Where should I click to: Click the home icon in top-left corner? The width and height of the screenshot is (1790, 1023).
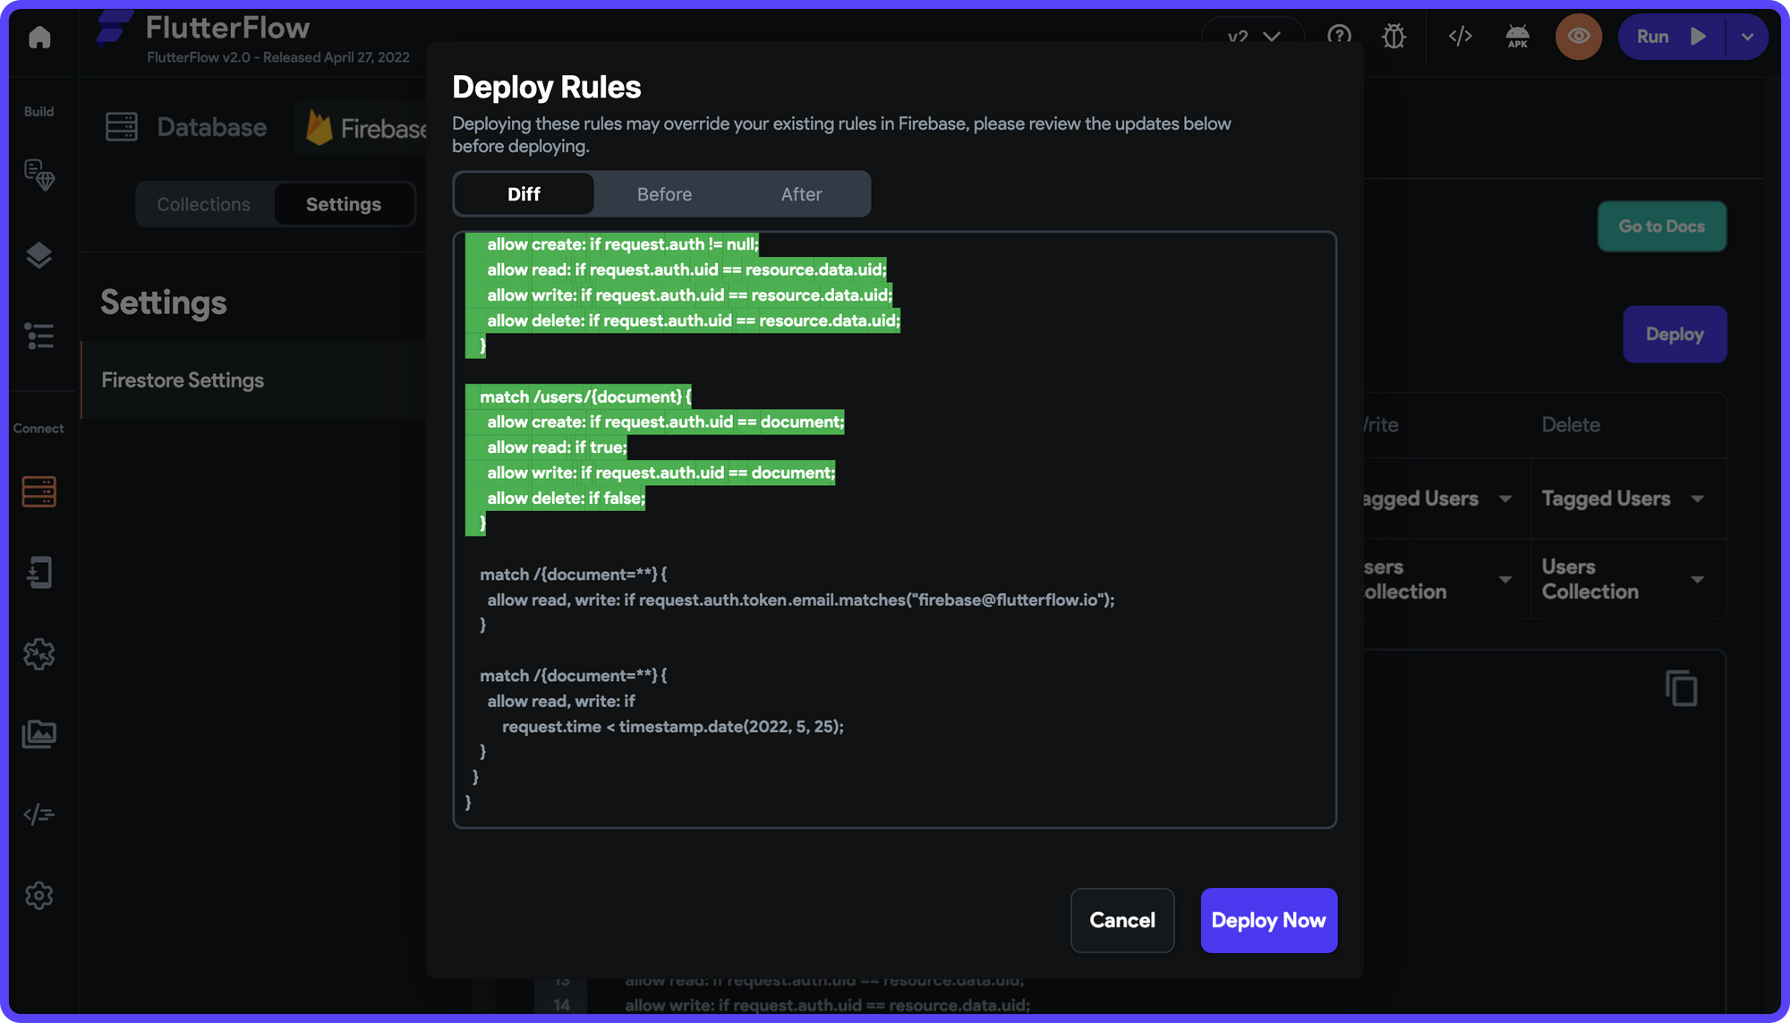point(39,37)
